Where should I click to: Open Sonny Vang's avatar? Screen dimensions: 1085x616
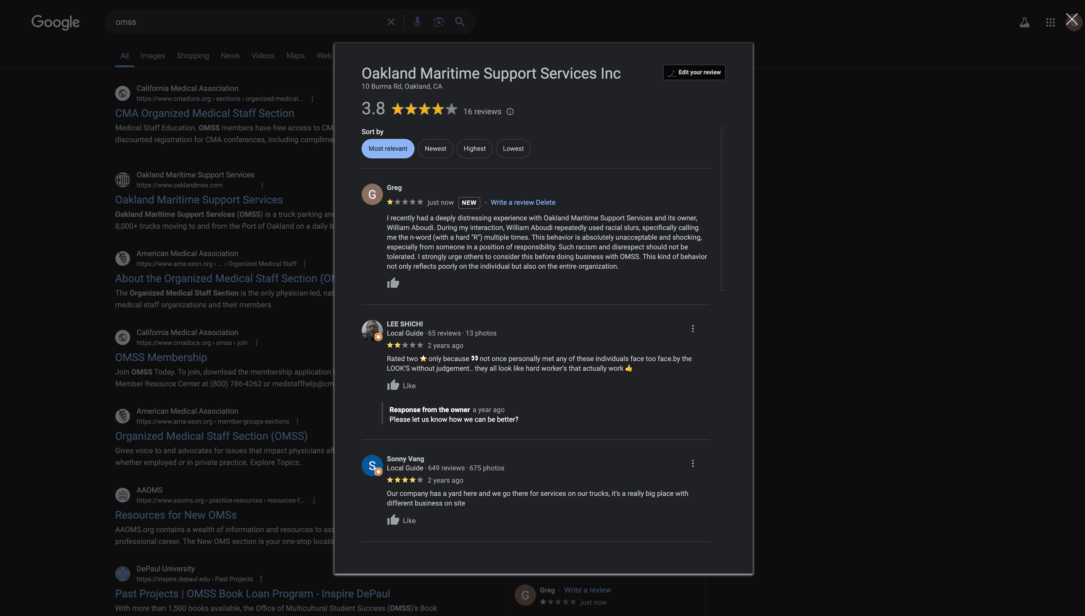click(x=372, y=465)
